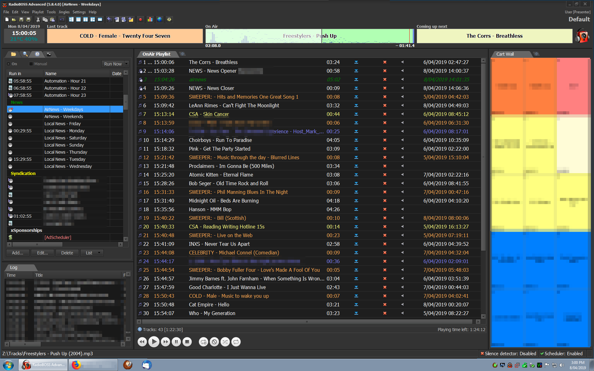Viewport: 594px width, 371px height.
Task: Switch to the scheduler clock tab
Action: coord(37,54)
